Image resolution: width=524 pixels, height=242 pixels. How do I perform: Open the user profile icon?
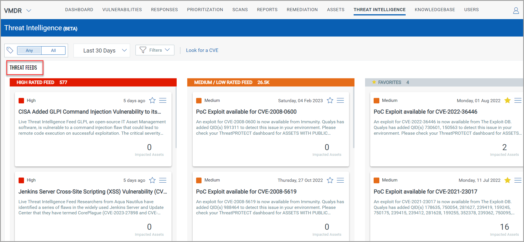[x=516, y=11]
